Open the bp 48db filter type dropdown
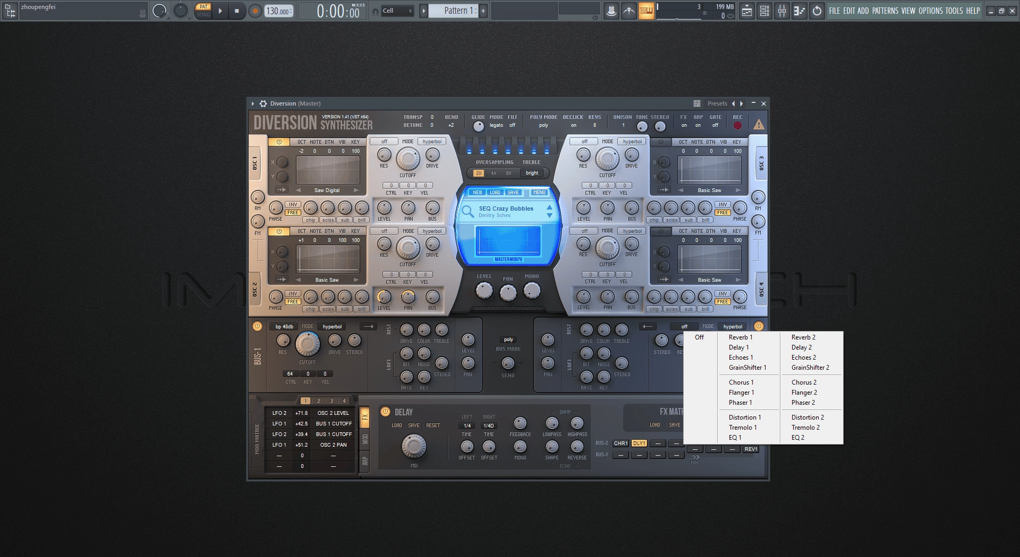This screenshot has width=1020, height=557. [284, 326]
